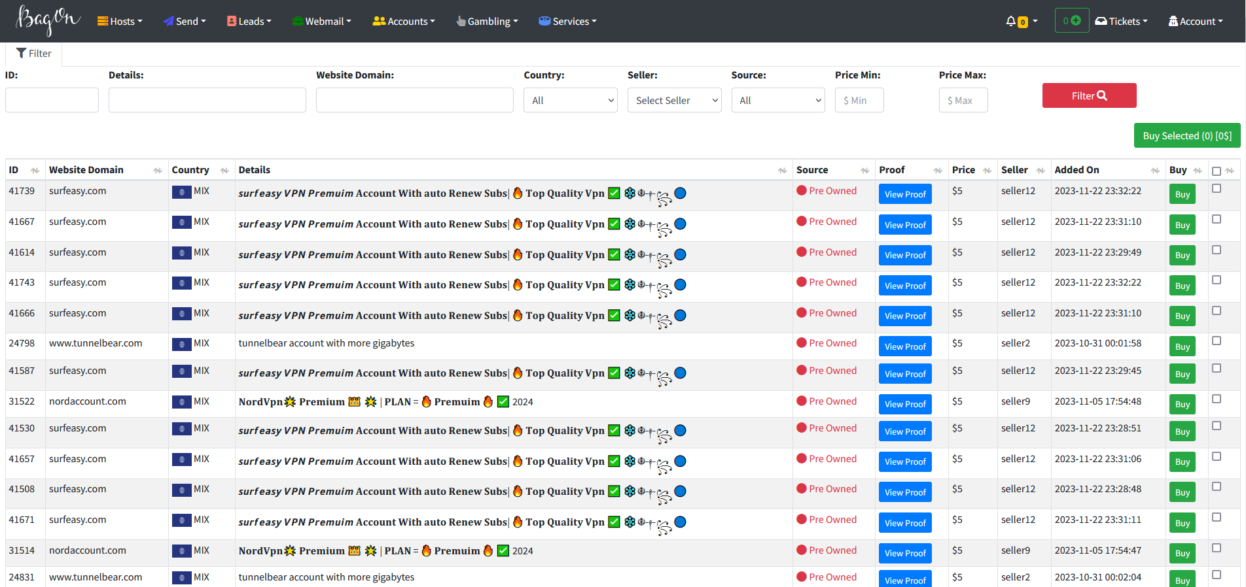The height and width of the screenshot is (587, 1246).
Task: Select the Filter tab
Action: tap(34, 54)
